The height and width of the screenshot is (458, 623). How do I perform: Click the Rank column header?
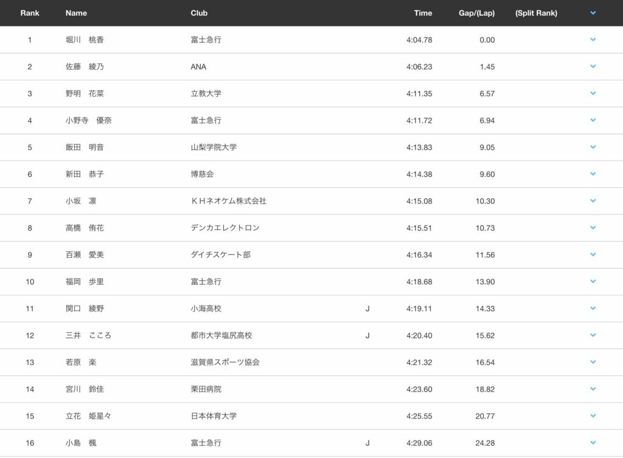coord(30,13)
